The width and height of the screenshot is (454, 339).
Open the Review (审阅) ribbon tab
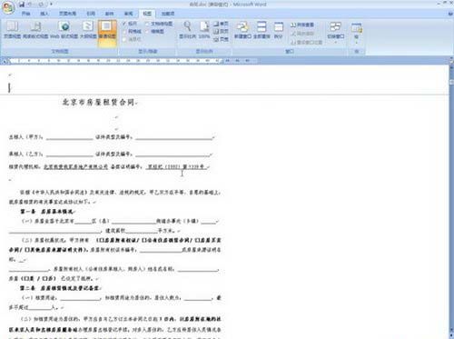tap(128, 14)
